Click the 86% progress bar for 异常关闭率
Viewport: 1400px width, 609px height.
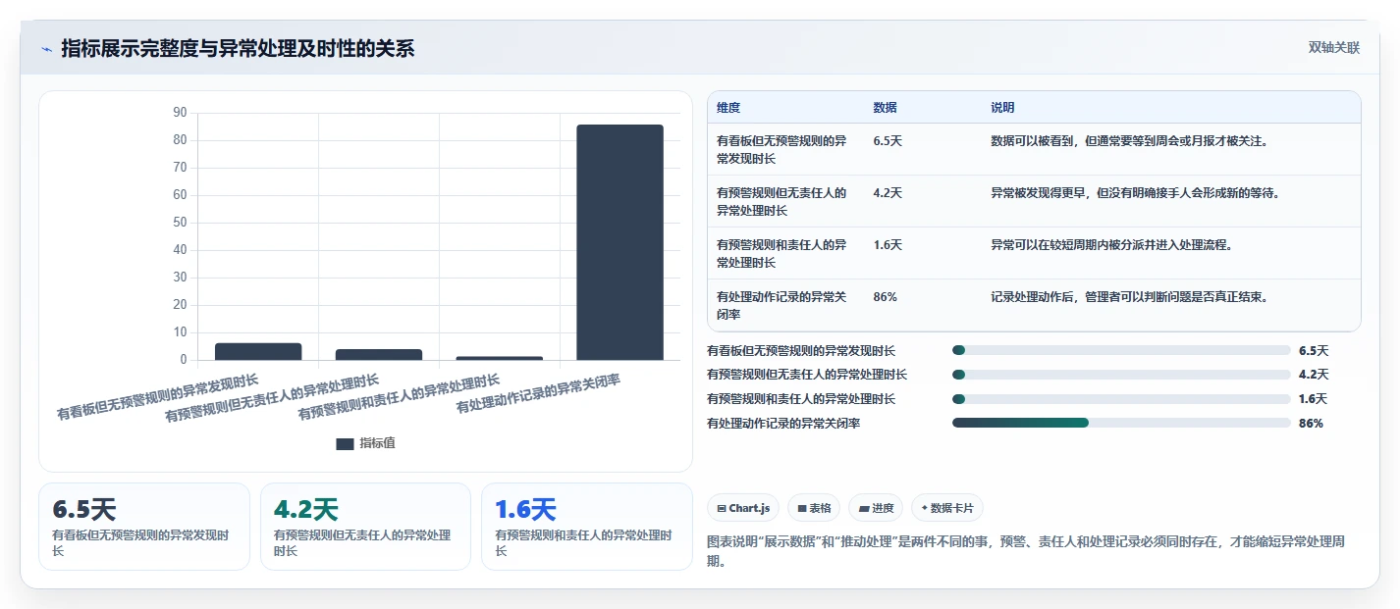(x=1121, y=423)
